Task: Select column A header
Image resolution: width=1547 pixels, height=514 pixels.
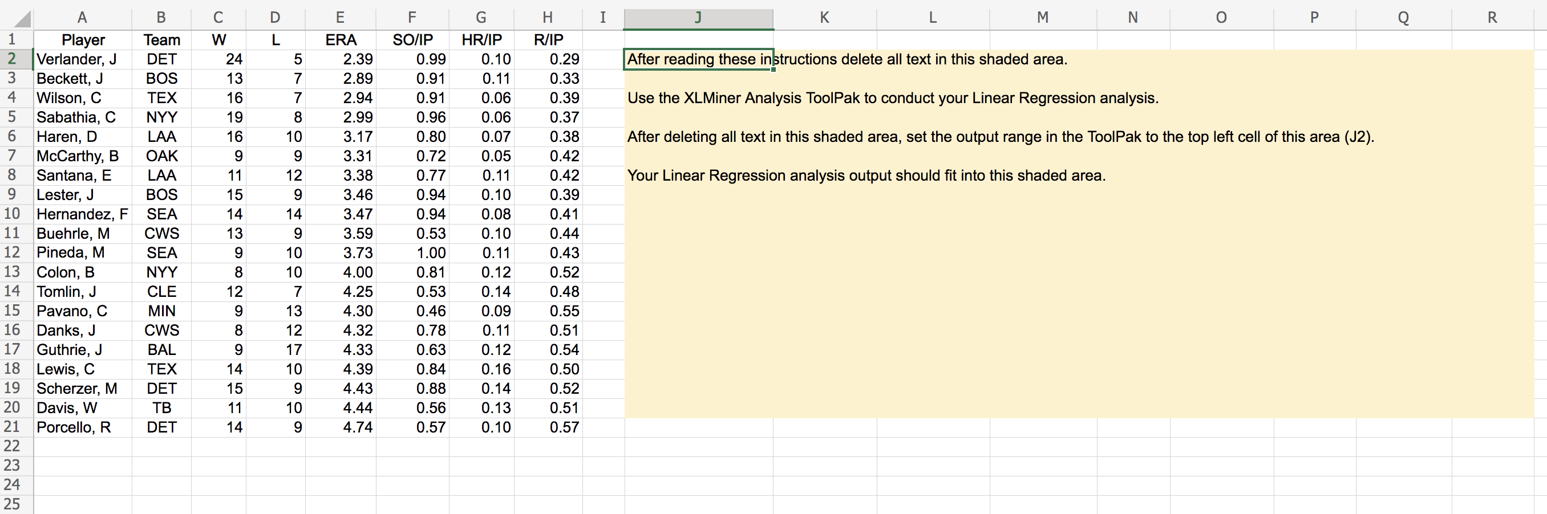Action: pos(82,18)
